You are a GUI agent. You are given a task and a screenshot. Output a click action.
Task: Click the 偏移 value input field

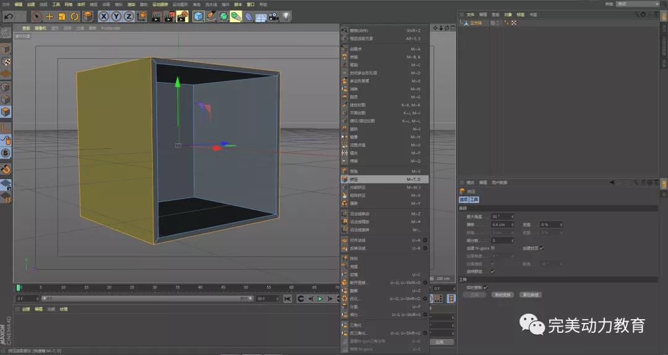[501, 225]
